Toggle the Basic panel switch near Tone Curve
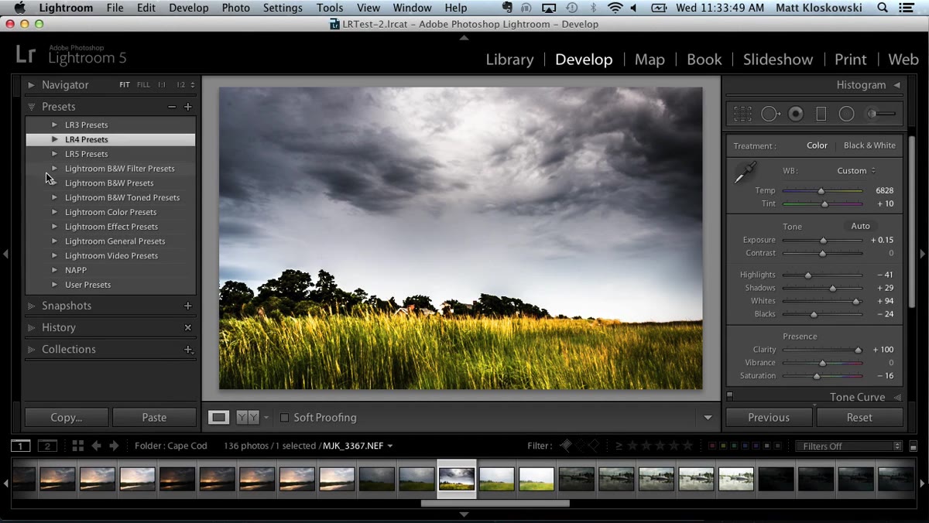This screenshot has width=929, height=523. 730,396
